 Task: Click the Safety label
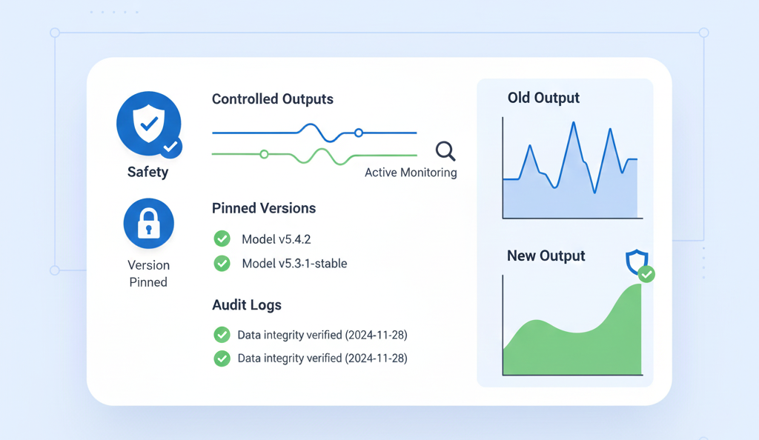pyautogui.click(x=148, y=172)
